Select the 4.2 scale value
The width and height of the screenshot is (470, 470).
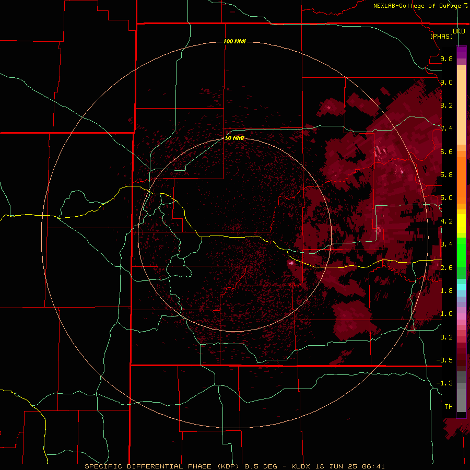coord(446,221)
